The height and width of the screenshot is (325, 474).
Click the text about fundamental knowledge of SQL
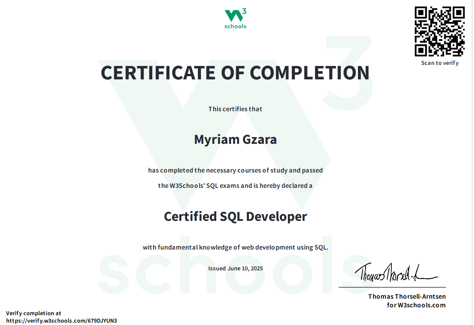(235, 247)
